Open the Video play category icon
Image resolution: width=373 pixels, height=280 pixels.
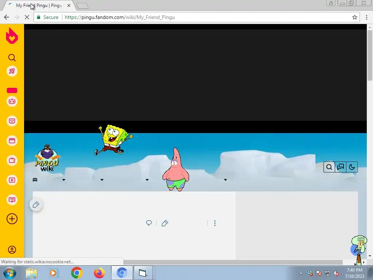pos(12,180)
